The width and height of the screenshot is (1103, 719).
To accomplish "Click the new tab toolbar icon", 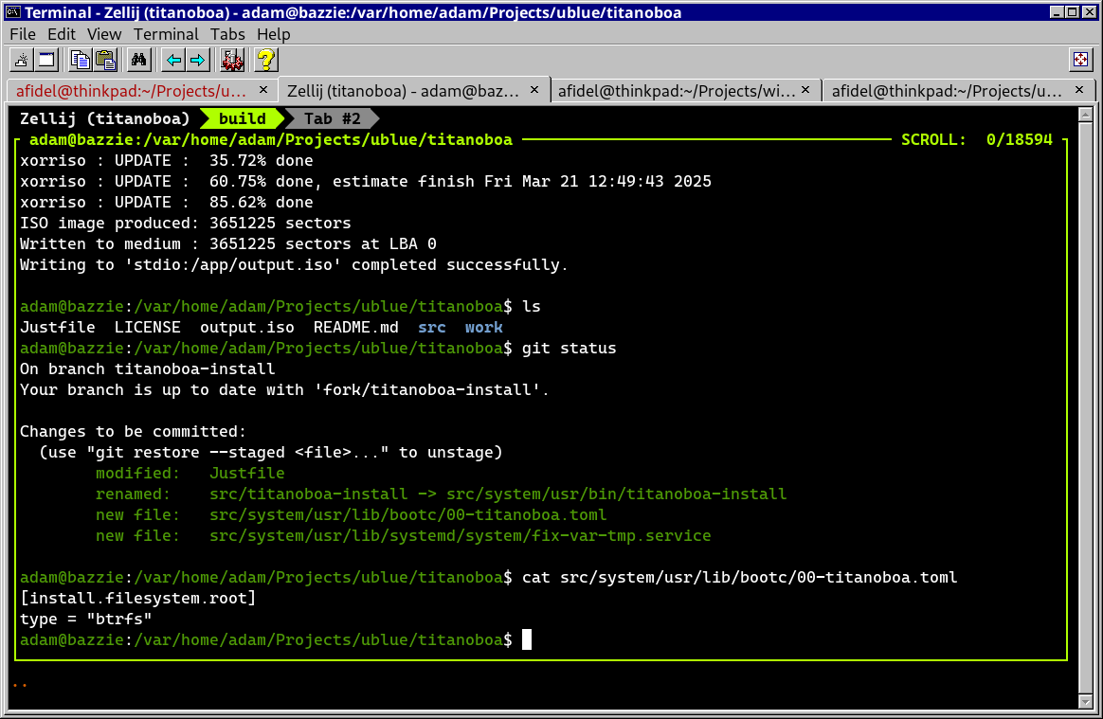I will (x=22, y=61).
